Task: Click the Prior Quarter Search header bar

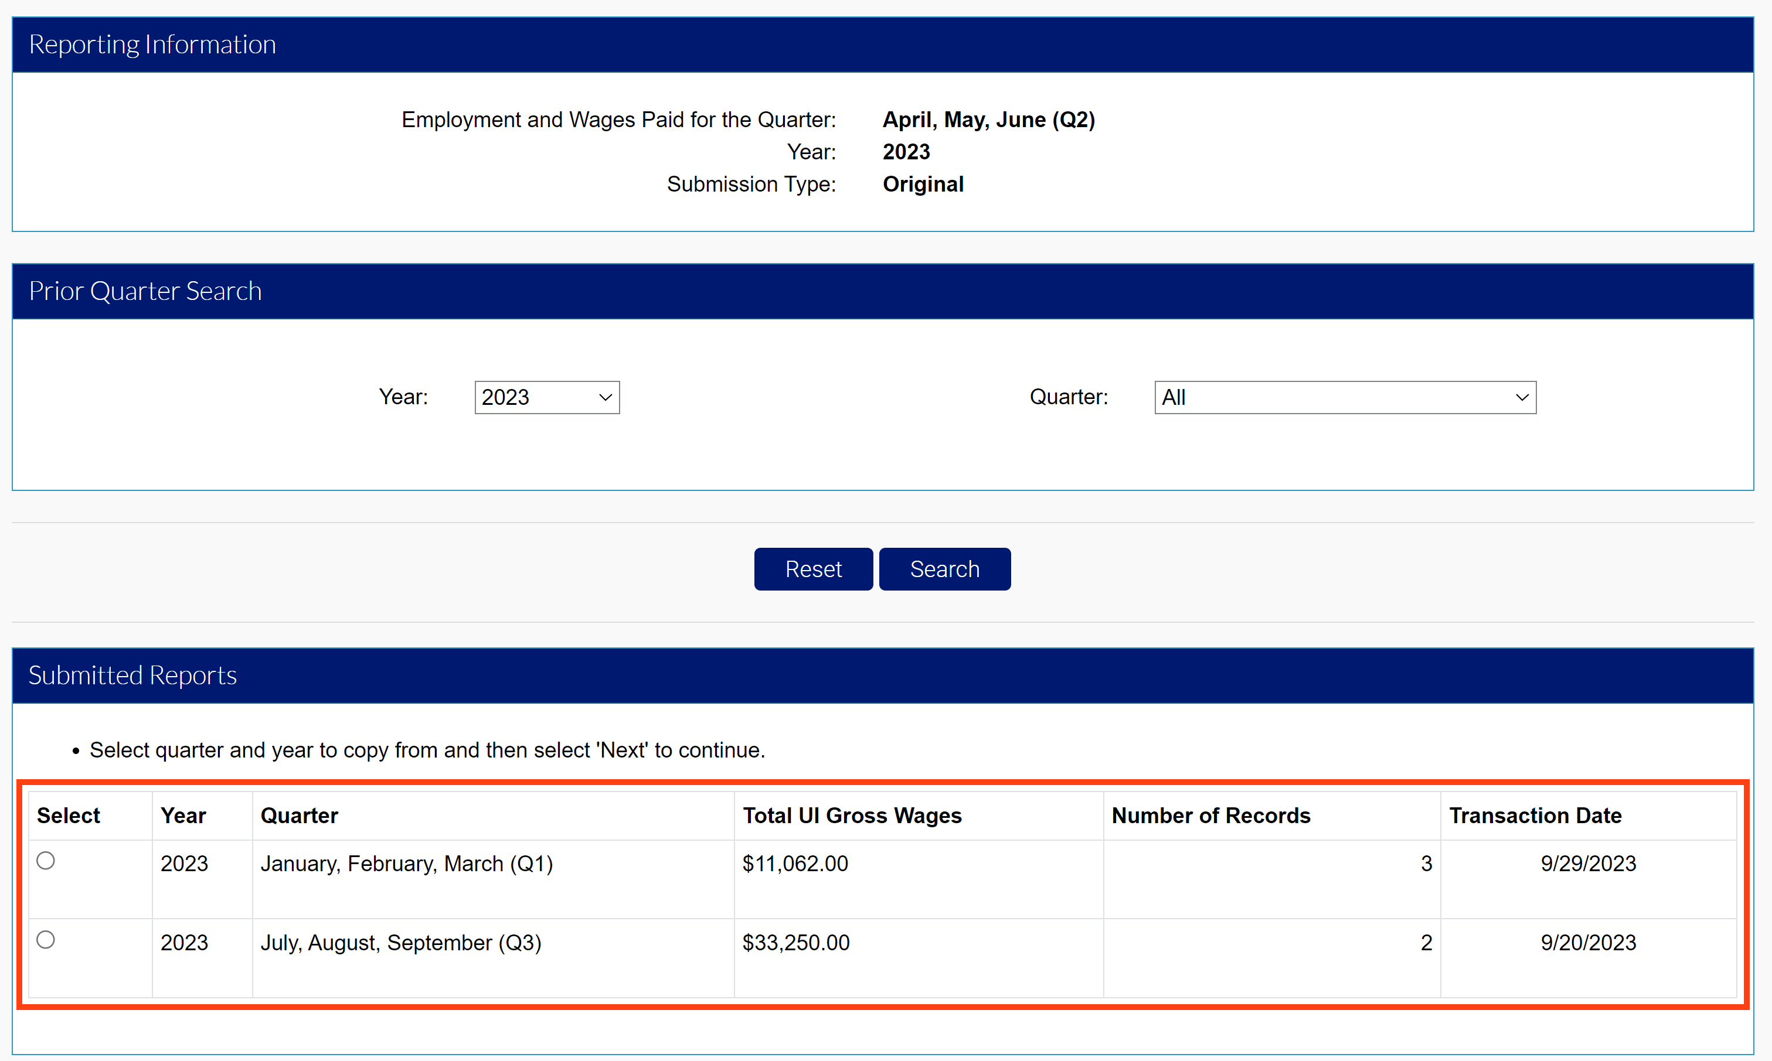Action: tap(145, 290)
